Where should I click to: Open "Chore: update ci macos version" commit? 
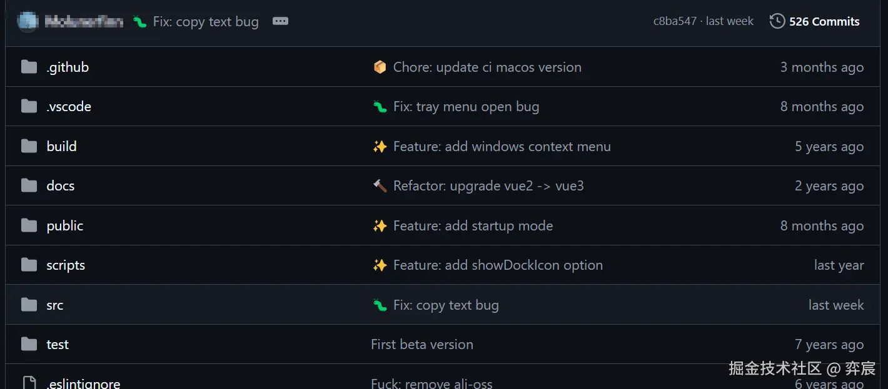click(x=487, y=67)
